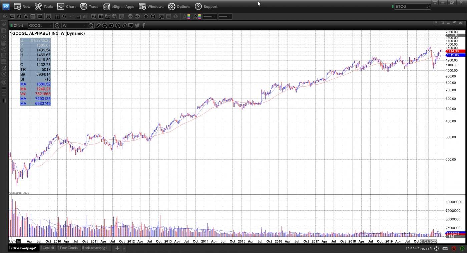
Task: Click the Dyn label on the time axis
Action: [x=12, y=241]
